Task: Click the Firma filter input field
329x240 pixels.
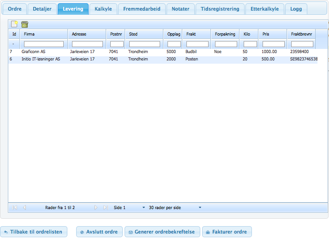Action: click(x=43, y=44)
